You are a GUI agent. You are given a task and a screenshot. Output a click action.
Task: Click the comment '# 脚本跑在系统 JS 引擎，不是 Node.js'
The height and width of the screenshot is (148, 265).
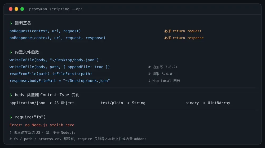(x=42, y=133)
